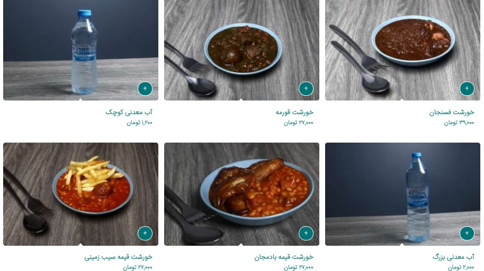The width and height of the screenshot is (484, 271).
Task: Open the خورشت فسنجان title link
Action: click(x=452, y=112)
